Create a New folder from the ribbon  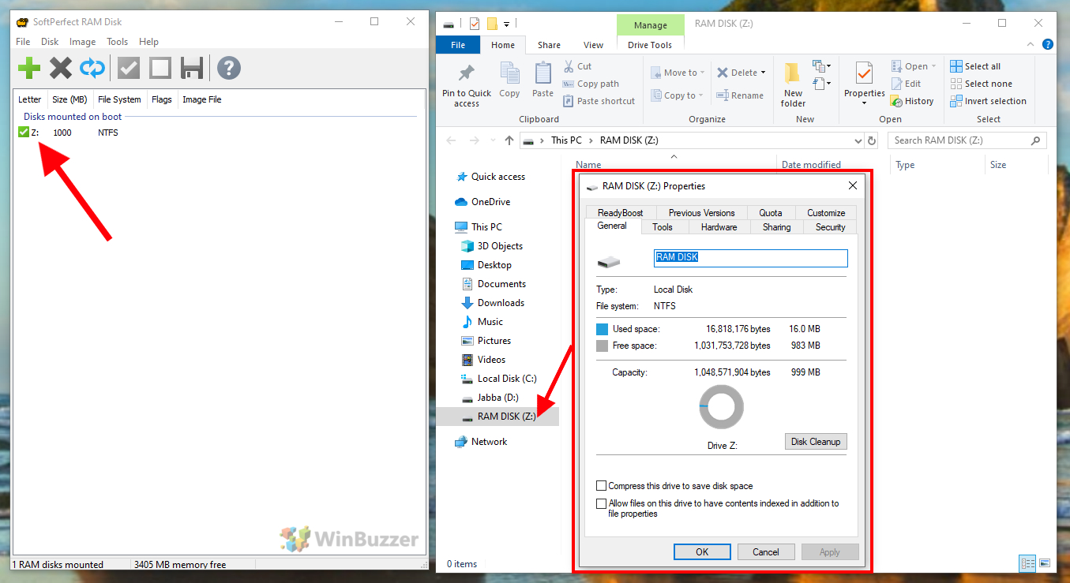tap(794, 85)
